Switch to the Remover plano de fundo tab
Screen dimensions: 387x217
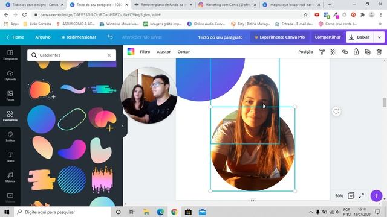point(163,5)
